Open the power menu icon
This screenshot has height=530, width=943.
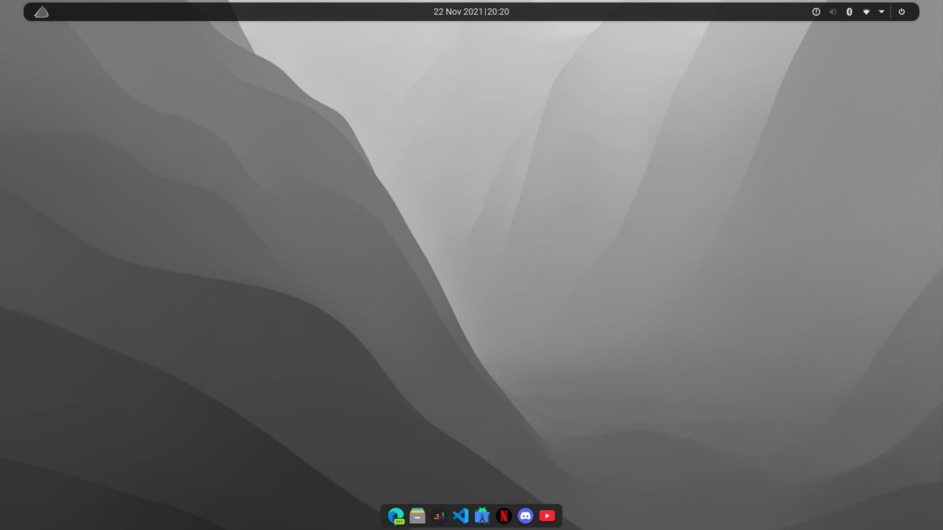pos(902,12)
